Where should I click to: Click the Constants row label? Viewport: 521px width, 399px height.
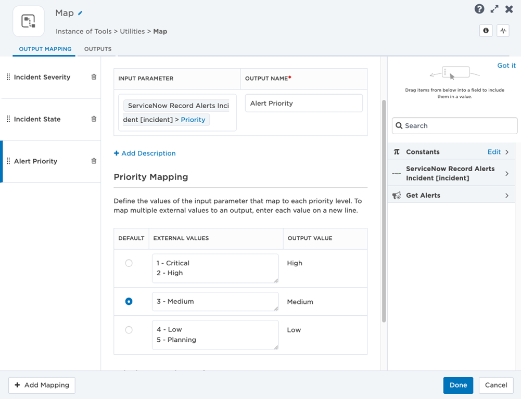click(x=423, y=152)
